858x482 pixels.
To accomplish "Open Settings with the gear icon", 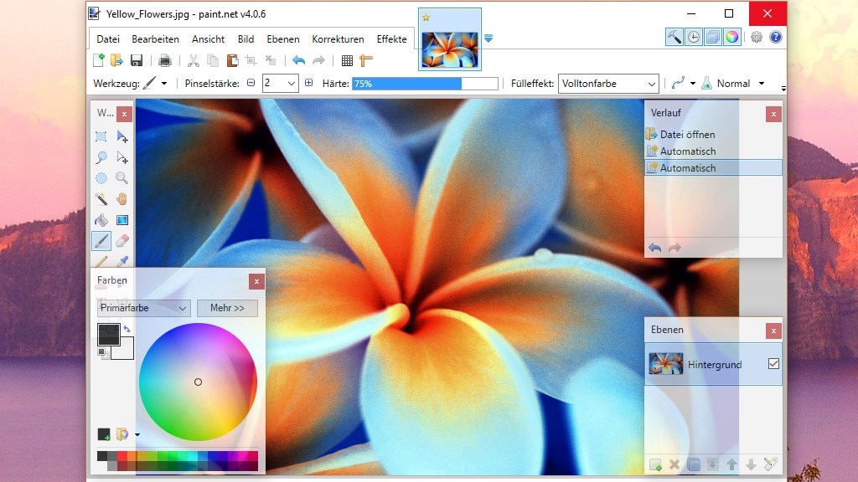I will click(757, 37).
